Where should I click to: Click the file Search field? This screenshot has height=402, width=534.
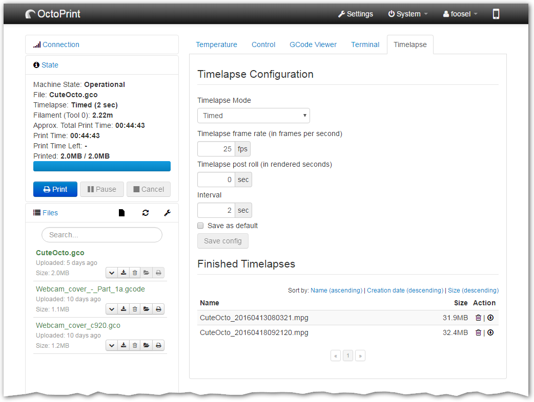click(x=101, y=235)
